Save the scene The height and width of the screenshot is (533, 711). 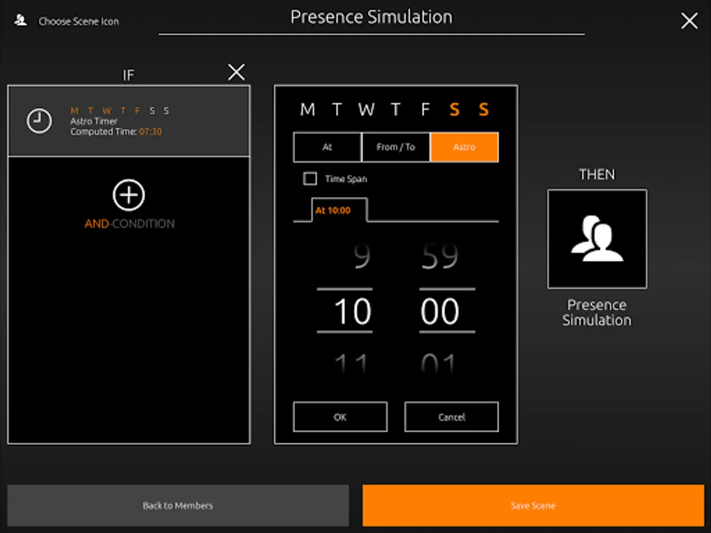tap(533, 506)
